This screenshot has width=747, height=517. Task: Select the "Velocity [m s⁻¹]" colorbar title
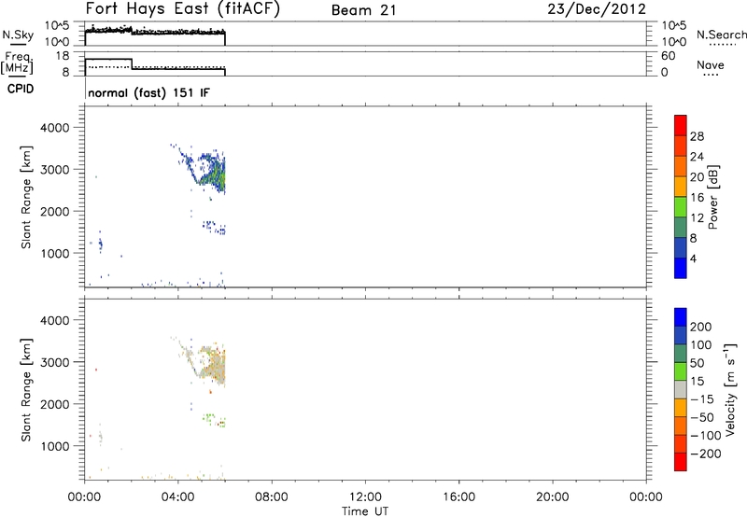(730, 389)
